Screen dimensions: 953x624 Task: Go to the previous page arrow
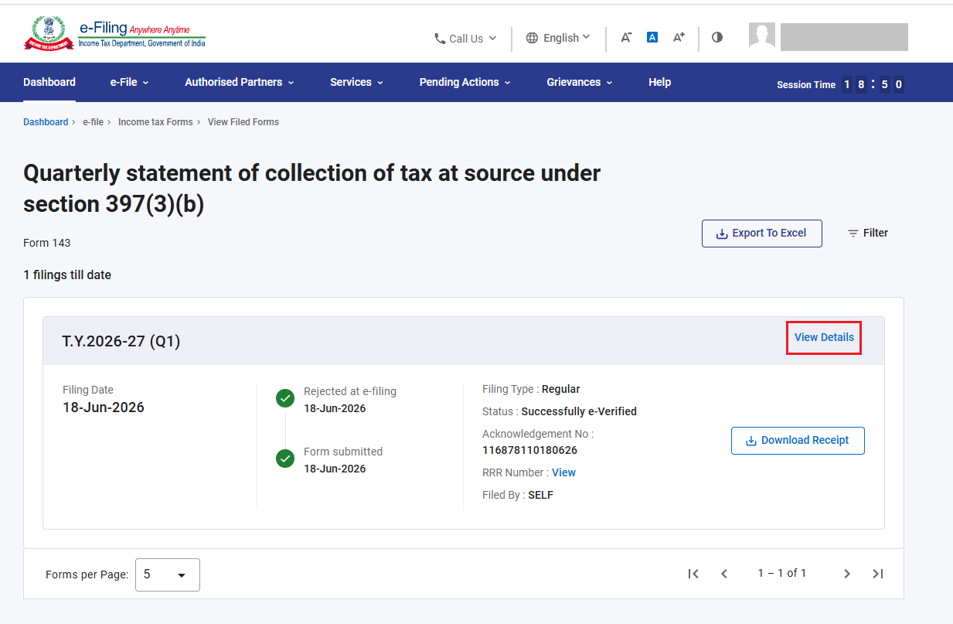pos(724,574)
